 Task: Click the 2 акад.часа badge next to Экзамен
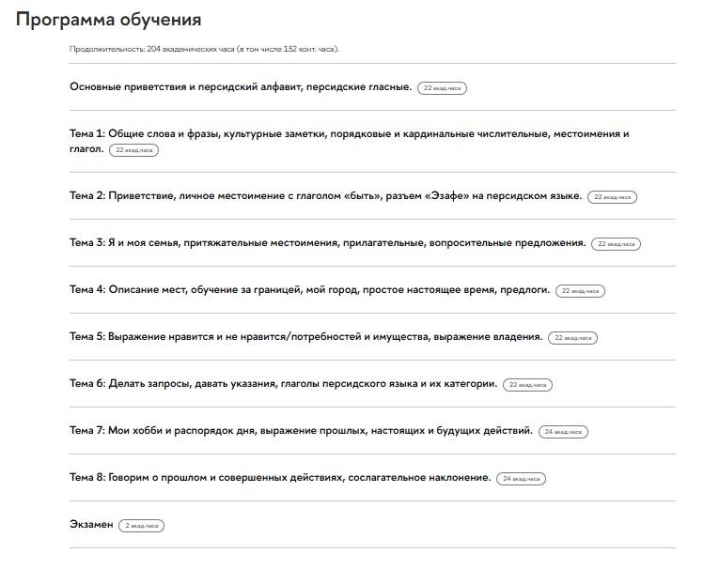point(142,526)
